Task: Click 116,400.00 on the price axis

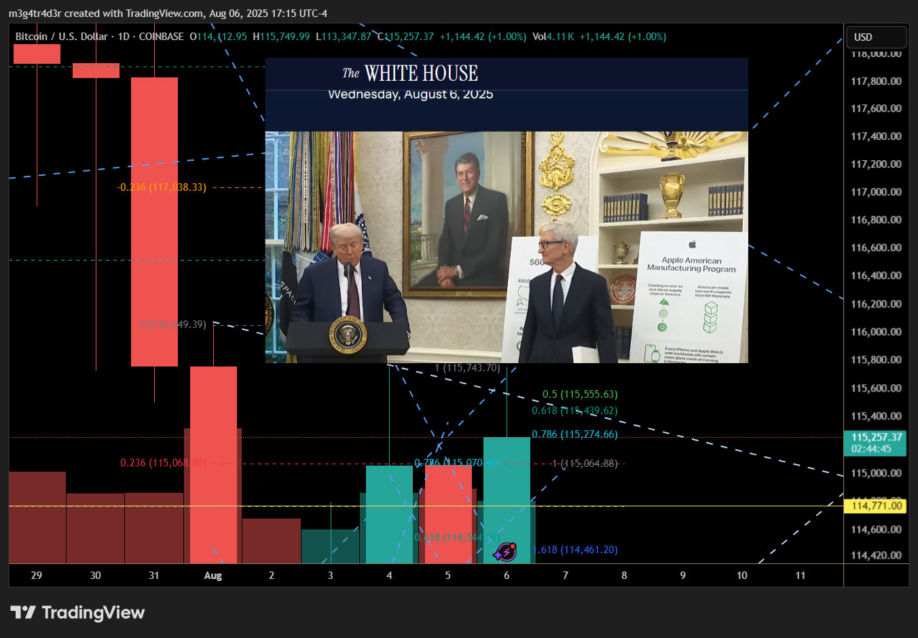Action: click(x=877, y=276)
